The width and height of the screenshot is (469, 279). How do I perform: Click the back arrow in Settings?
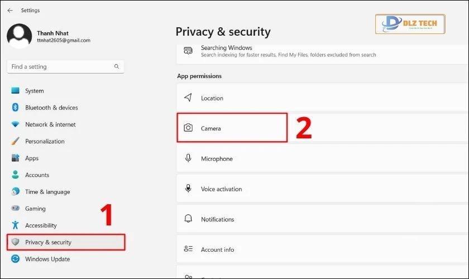(x=10, y=10)
